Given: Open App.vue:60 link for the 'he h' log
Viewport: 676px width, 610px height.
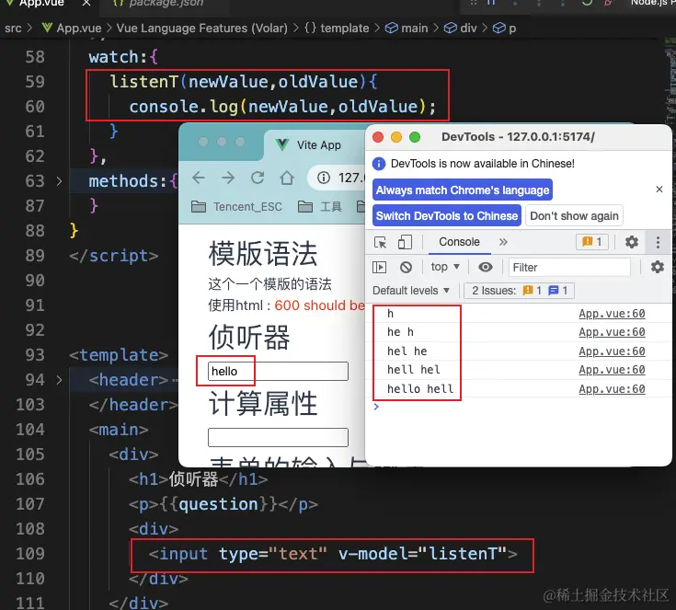Looking at the screenshot, I should point(612,332).
